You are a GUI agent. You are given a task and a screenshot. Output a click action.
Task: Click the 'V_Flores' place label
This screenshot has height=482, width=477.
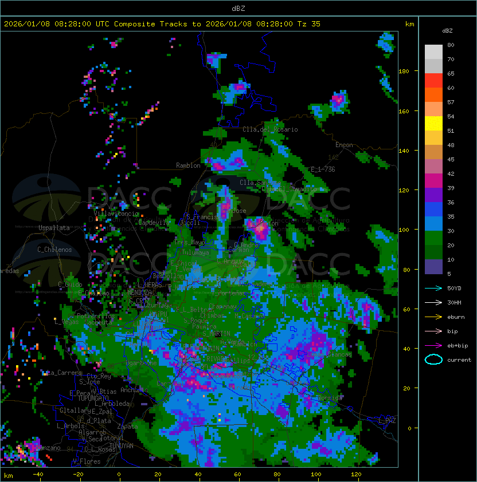pos(87,461)
